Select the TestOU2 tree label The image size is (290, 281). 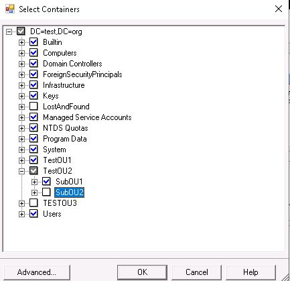[x=58, y=171]
